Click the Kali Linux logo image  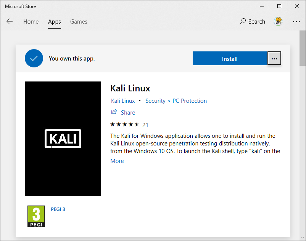(x=63, y=139)
